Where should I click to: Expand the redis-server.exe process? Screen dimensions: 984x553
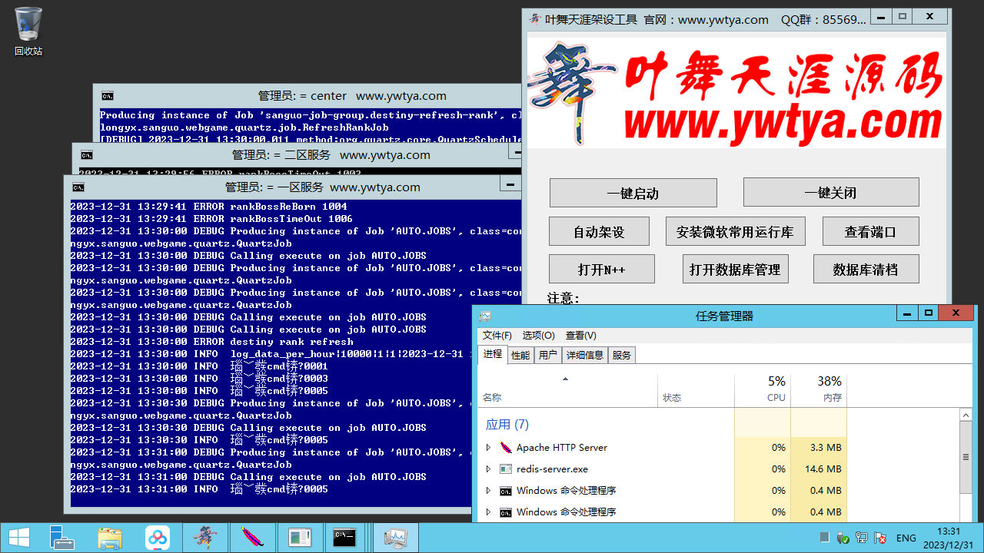488,469
